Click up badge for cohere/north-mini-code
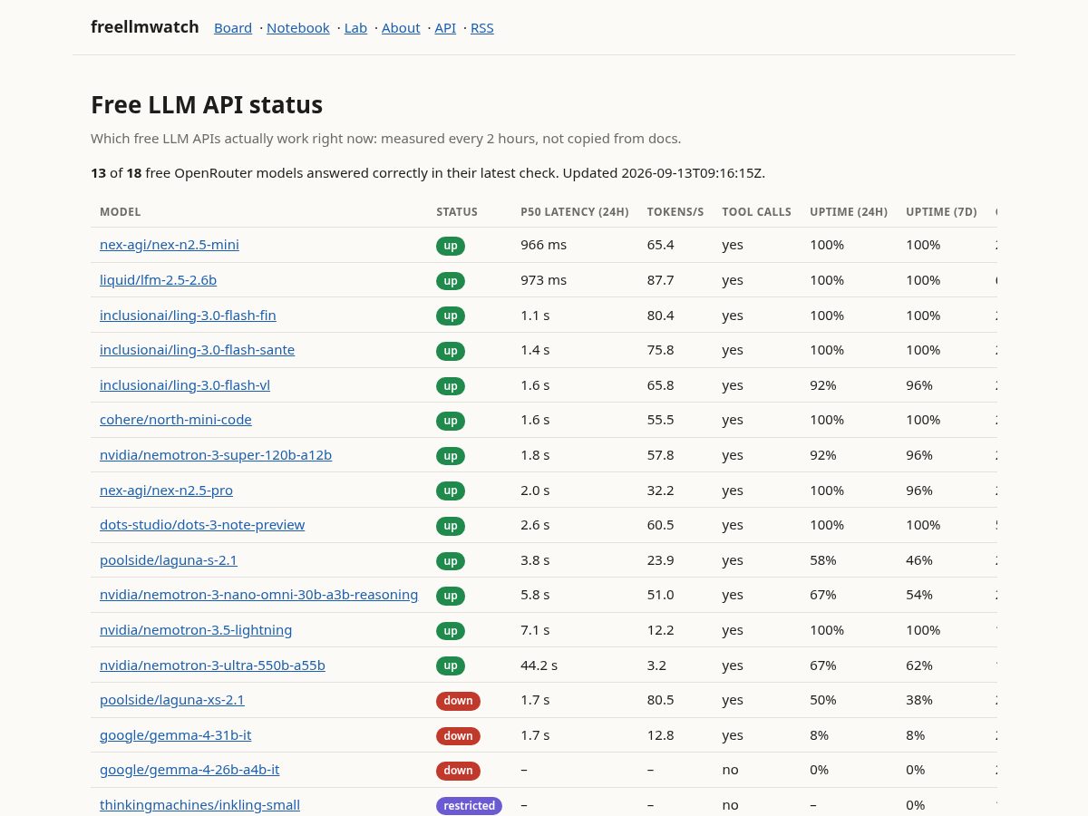Screen dimensions: 1088x816 pos(451,421)
